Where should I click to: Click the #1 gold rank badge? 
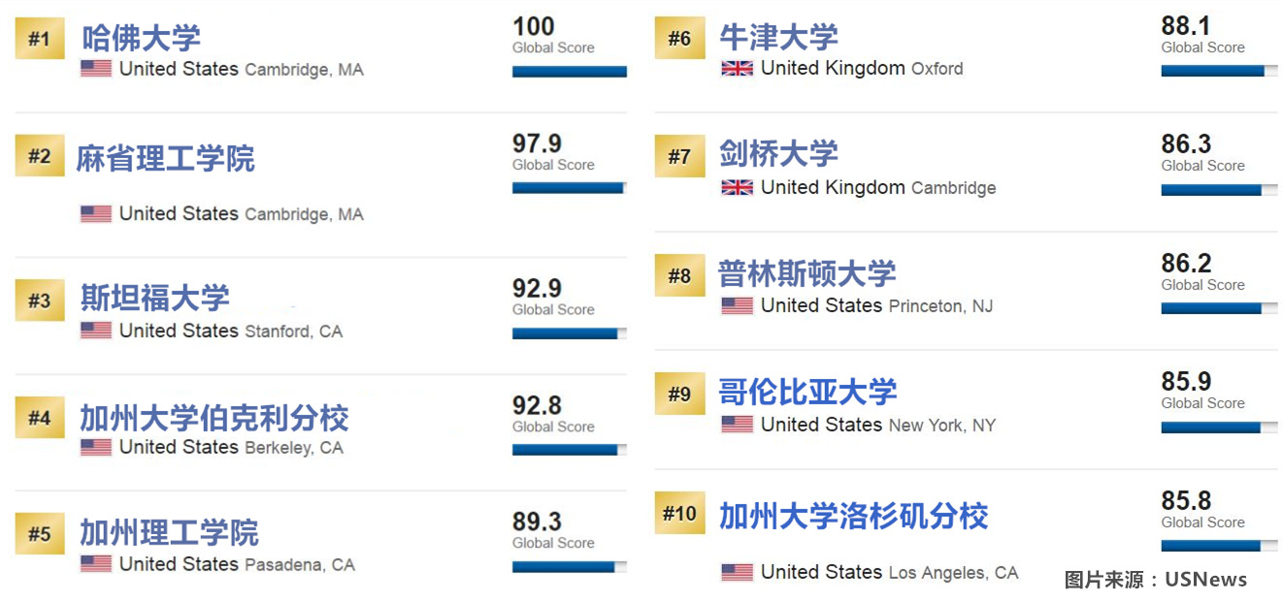[39, 39]
